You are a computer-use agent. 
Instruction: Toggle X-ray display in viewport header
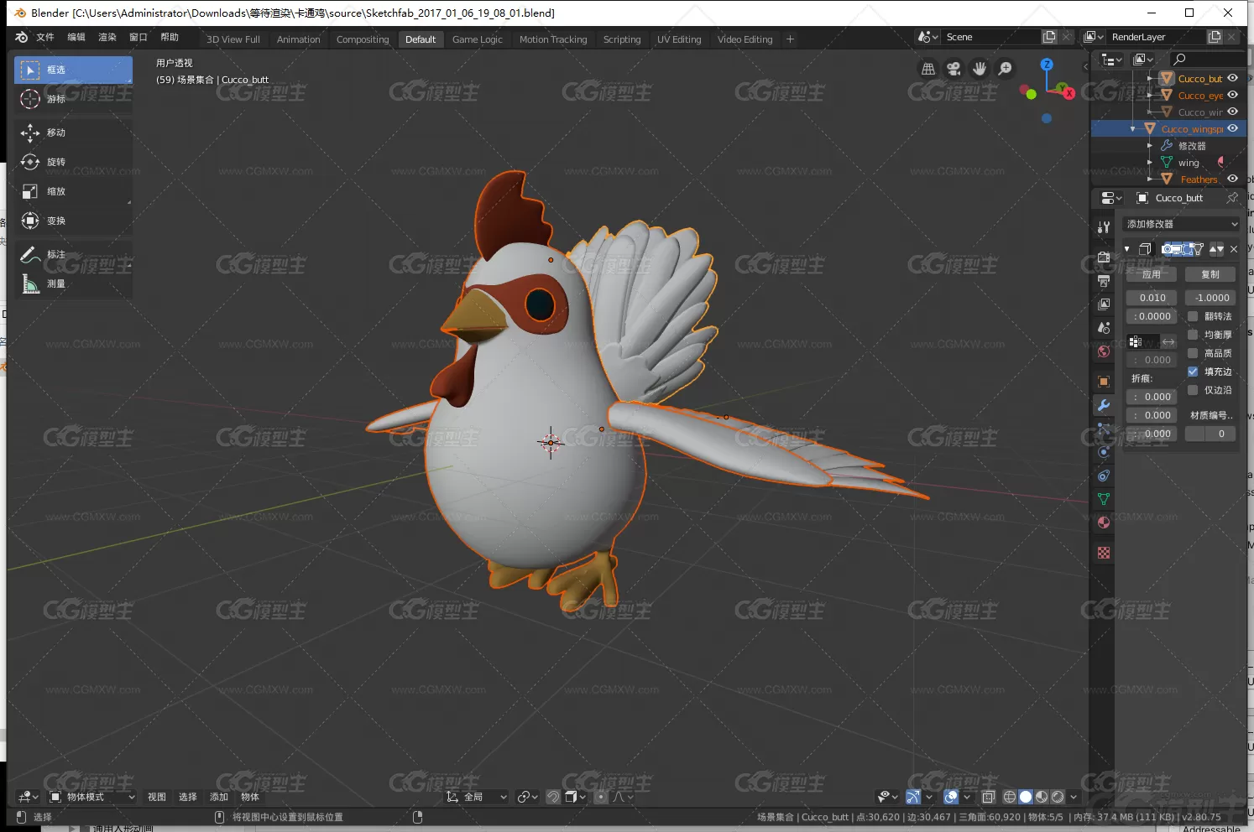(x=989, y=797)
